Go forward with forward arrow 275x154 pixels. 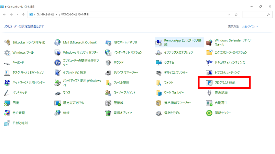[x=11, y=14]
